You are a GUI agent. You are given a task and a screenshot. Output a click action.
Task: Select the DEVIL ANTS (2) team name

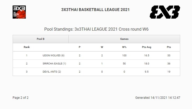pyautogui.click(x=52, y=72)
